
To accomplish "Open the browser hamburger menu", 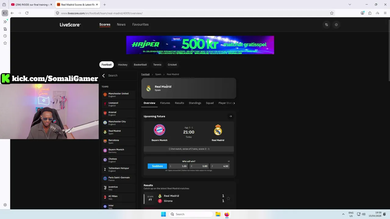I will (385, 13).
